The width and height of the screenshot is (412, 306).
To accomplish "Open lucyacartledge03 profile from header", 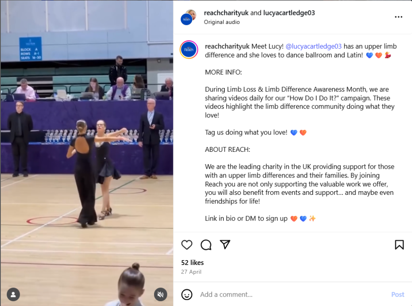I will [x=289, y=13].
